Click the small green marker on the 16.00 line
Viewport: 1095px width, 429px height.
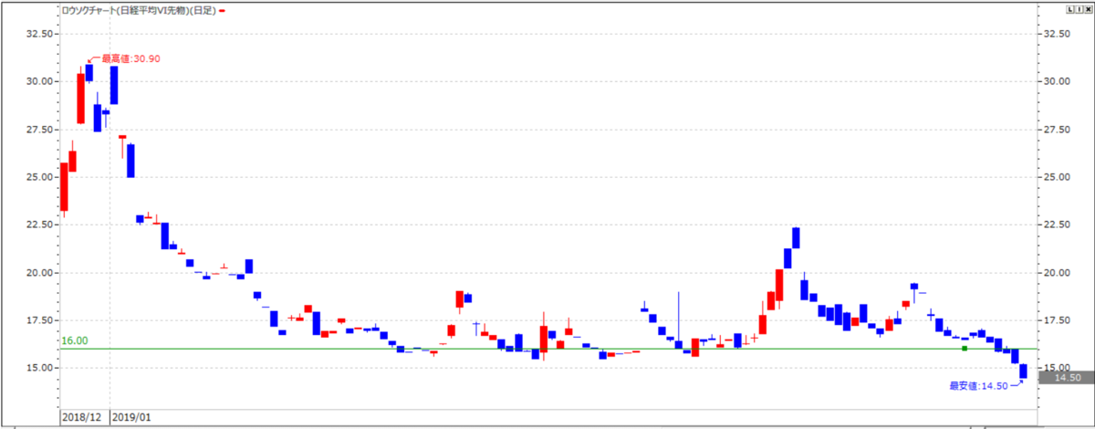tap(965, 349)
